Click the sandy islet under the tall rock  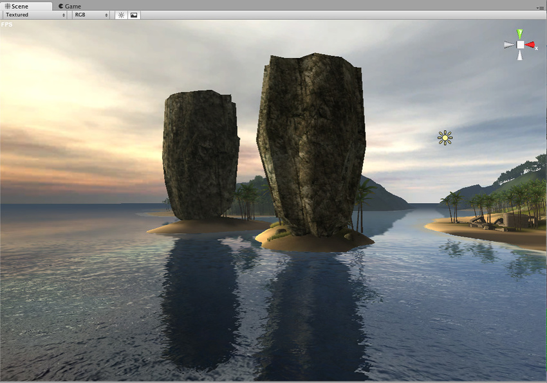tap(315, 242)
